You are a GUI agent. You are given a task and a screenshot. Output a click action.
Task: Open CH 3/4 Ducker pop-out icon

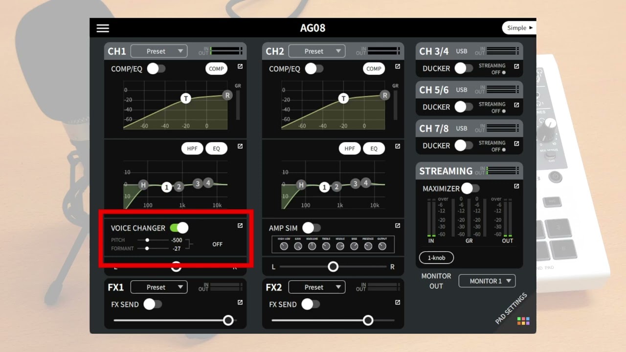coord(516,66)
